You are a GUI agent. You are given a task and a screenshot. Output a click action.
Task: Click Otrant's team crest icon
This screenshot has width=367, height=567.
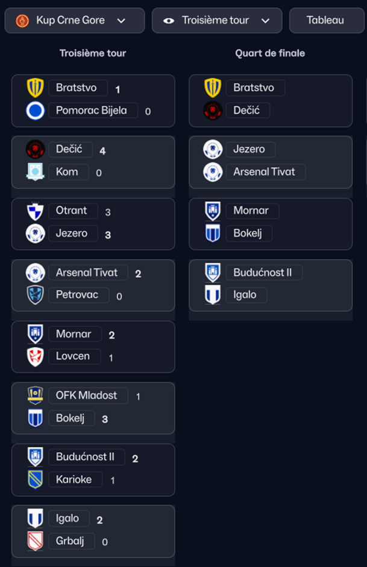coord(36,211)
